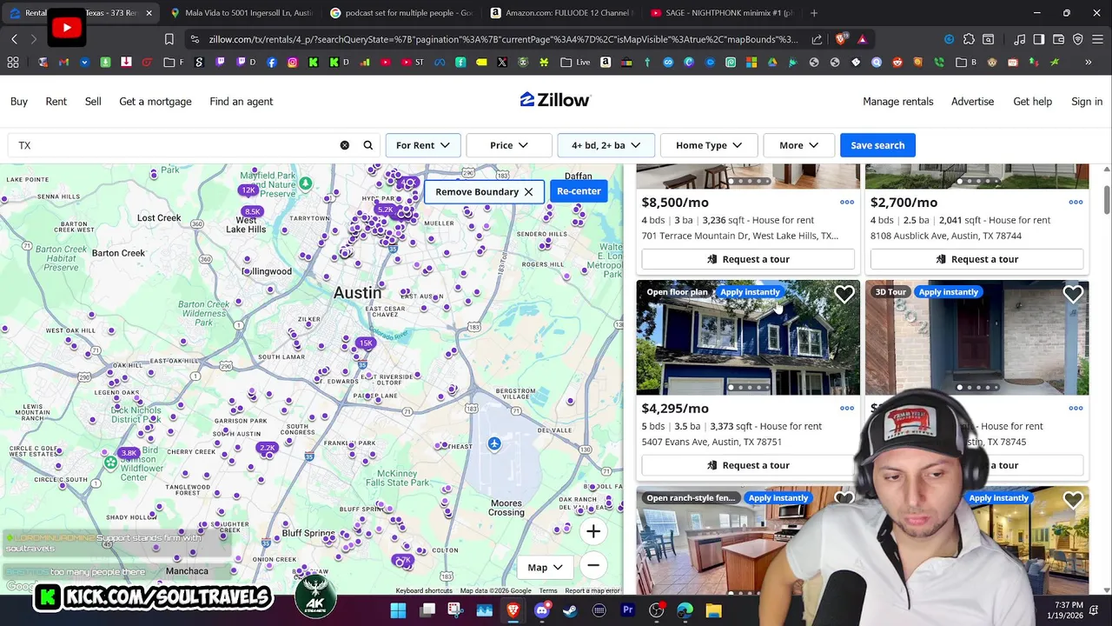Go to Zillow home logo
Screen dimensions: 1112x626
click(555, 100)
